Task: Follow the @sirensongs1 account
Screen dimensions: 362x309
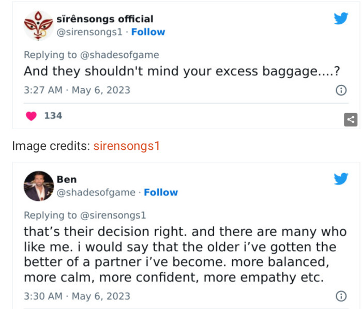Action: point(148,32)
